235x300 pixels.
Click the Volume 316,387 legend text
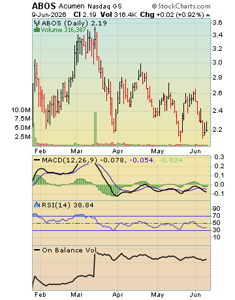tap(63, 30)
